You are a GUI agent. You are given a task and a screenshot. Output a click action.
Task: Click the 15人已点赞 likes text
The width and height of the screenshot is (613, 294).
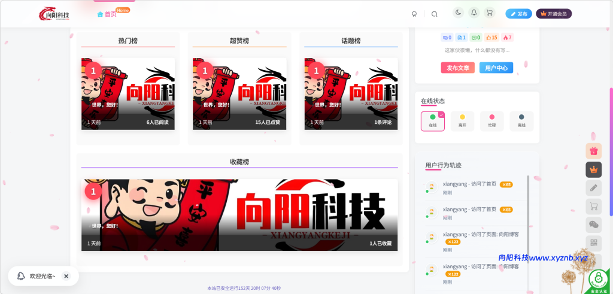click(268, 122)
